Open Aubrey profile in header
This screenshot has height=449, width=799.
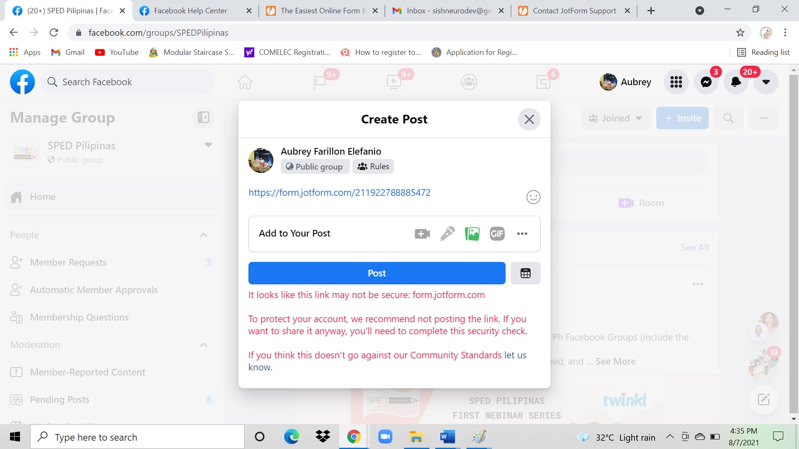coord(625,82)
